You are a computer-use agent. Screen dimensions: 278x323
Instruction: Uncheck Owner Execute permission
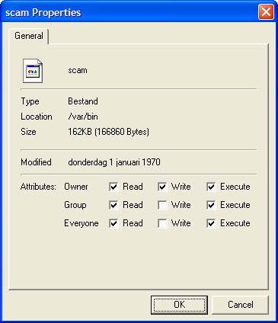(x=211, y=187)
